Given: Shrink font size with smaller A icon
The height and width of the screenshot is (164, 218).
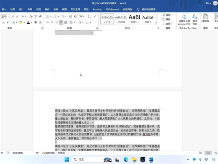Looking at the screenshot, I should click(x=17, y=16).
